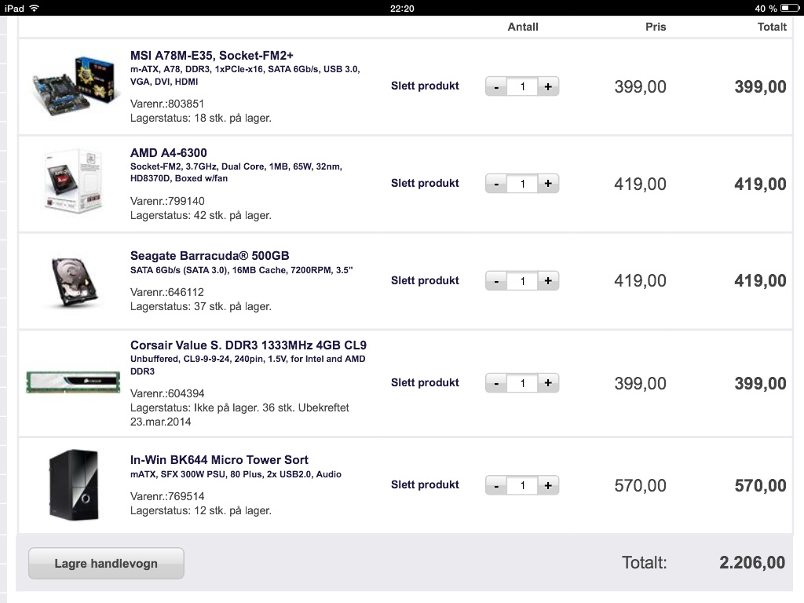Open the Seagate Barracuda 500GB title link
Viewport: 804px width, 603px height.
tap(210, 255)
